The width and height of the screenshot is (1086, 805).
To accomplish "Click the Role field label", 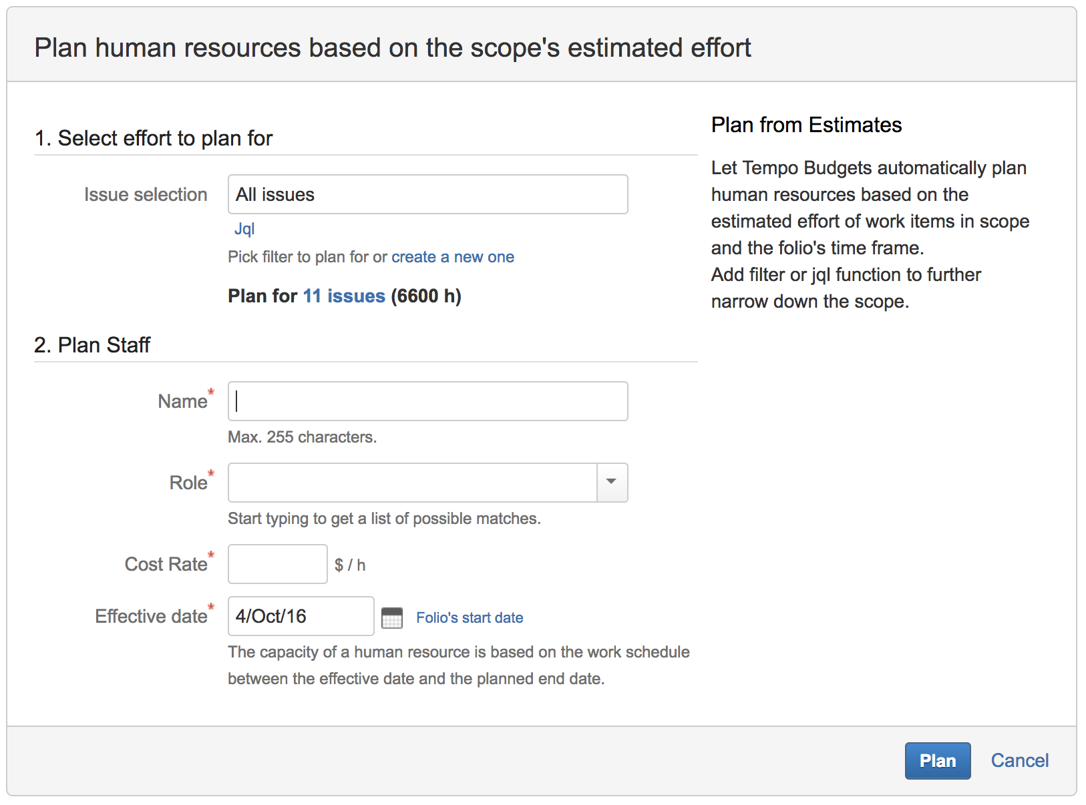I will (188, 483).
